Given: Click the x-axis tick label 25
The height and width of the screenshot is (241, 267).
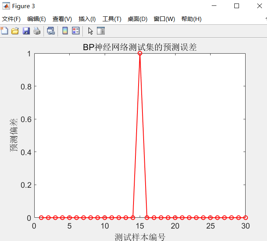Looking at the screenshot, I should point(210,226).
